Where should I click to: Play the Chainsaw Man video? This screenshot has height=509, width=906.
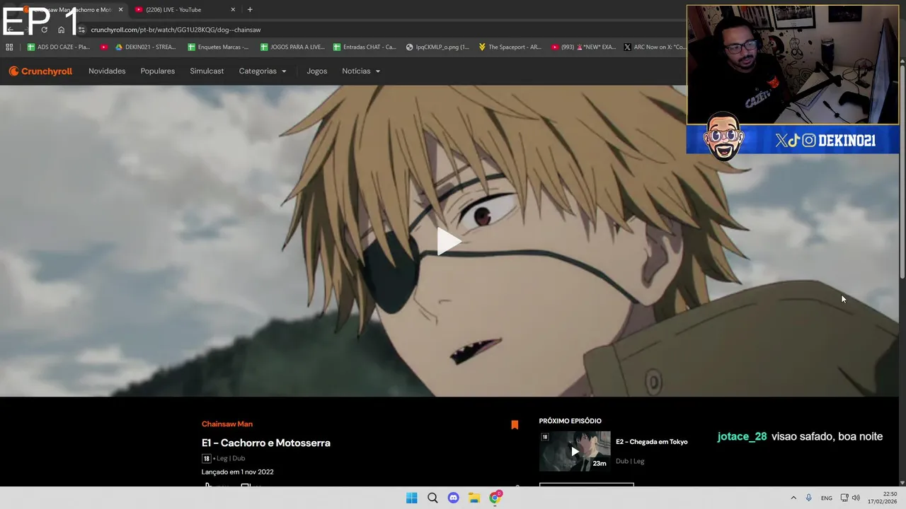(449, 241)
